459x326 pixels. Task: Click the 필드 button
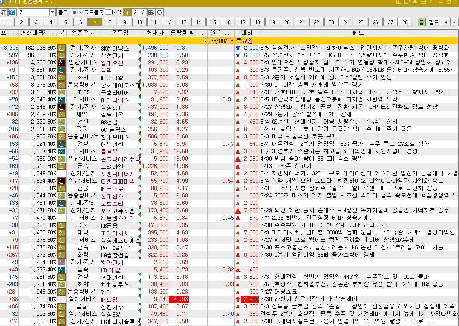434,22
